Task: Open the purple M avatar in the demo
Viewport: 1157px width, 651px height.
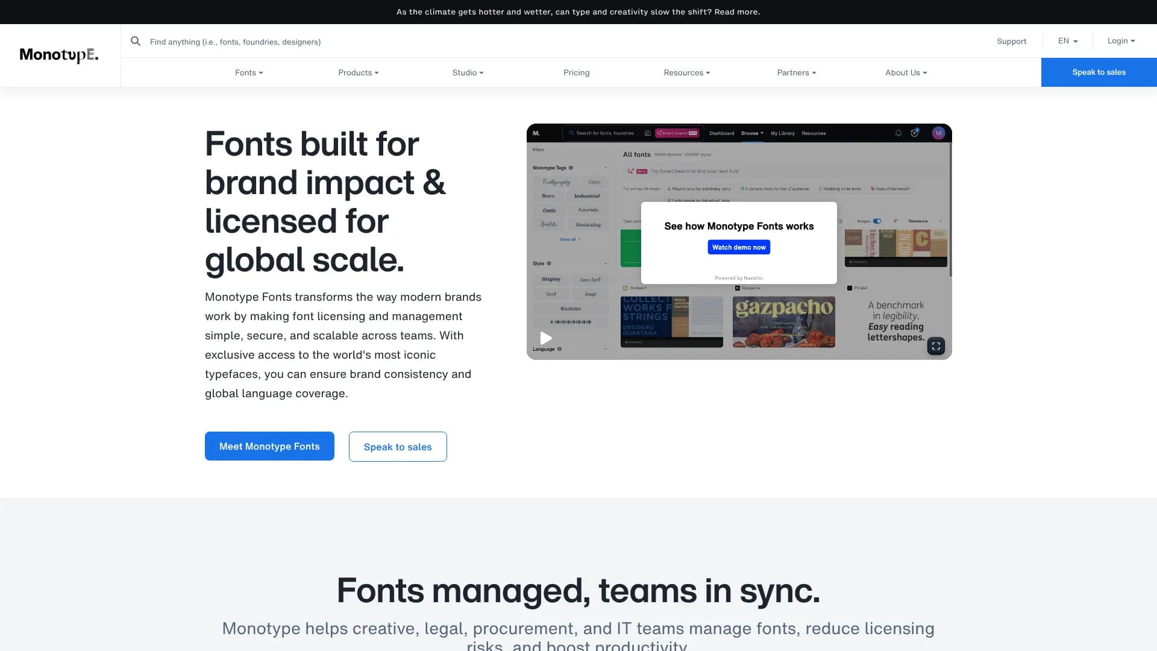Action: click(938, 133)
